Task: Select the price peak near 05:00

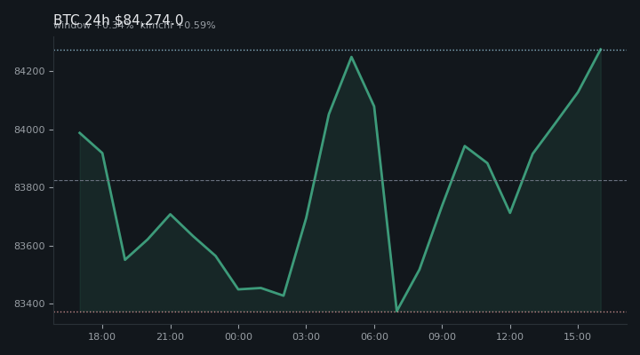Action: tap(351, 57)
